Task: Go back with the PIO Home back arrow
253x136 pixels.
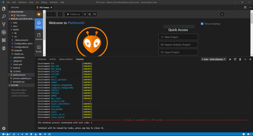Action: [49, 14]
